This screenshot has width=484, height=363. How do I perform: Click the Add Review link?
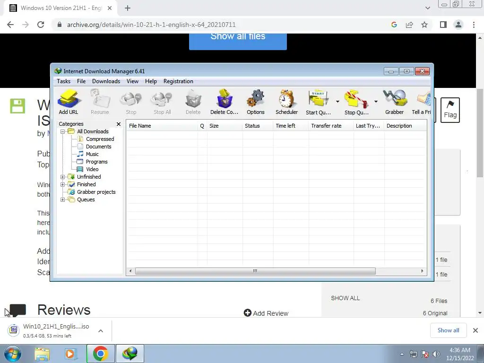(x=266, y=313)
